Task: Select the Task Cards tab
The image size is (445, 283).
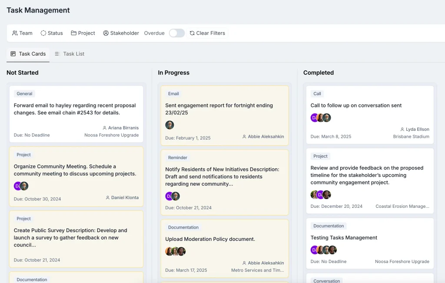Action: pos(28,54)
